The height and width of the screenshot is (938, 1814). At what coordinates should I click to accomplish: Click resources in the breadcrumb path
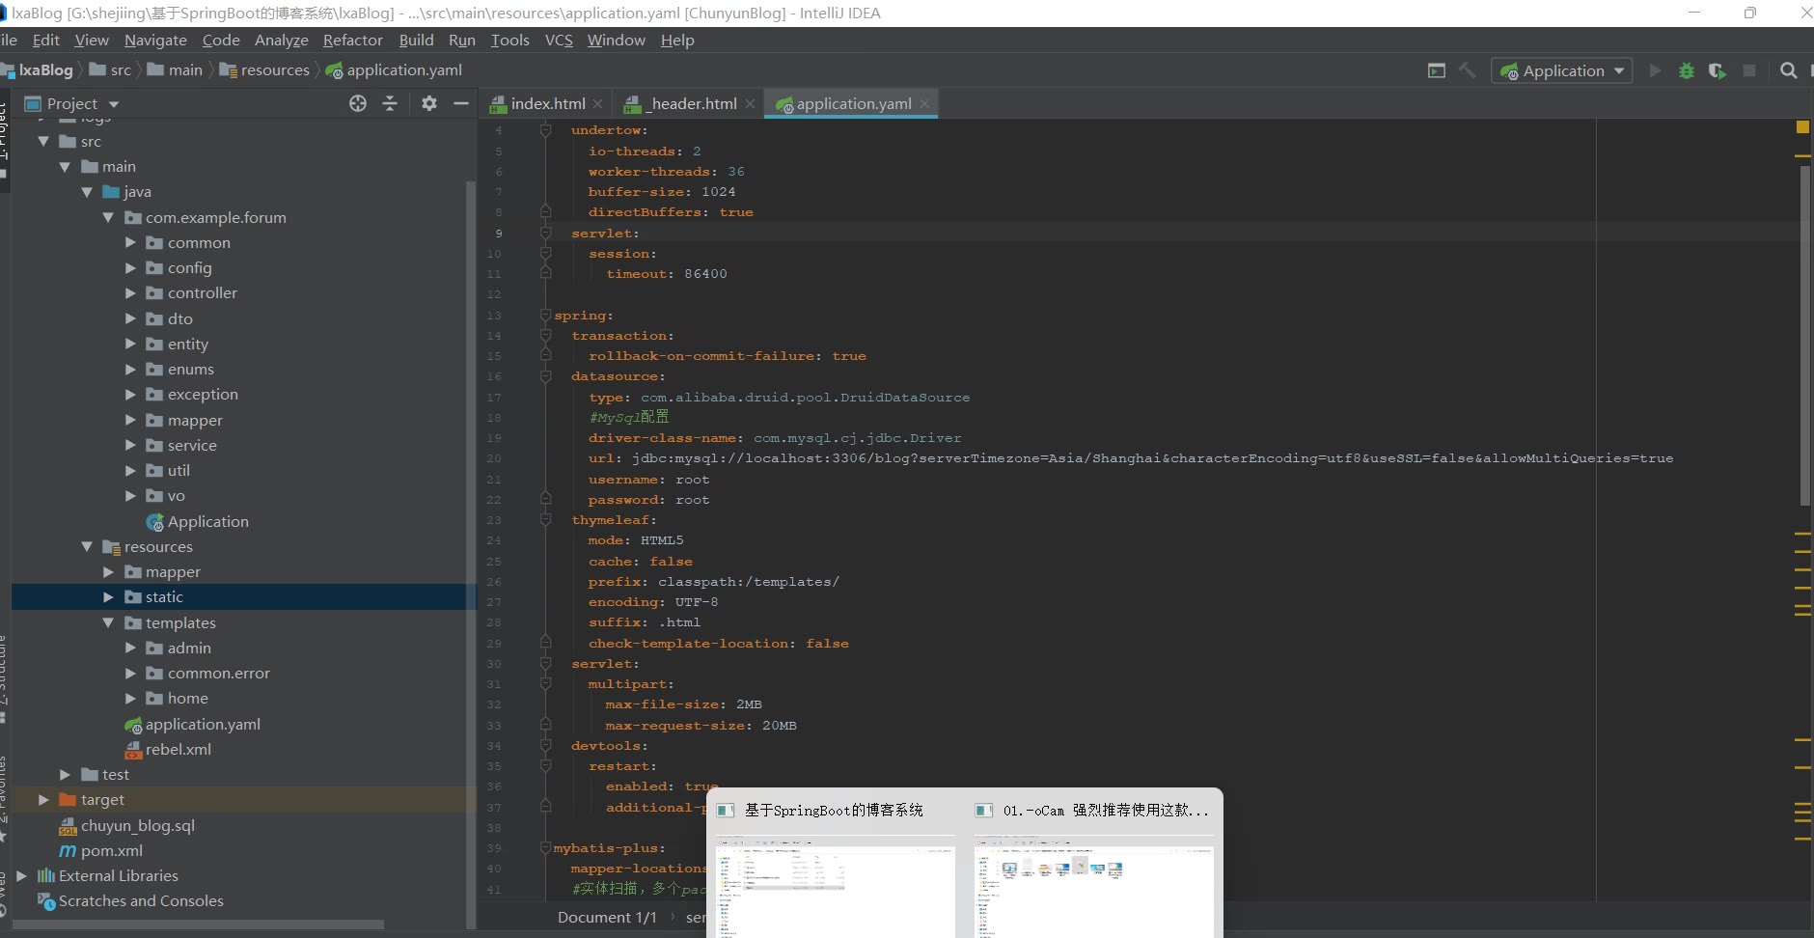[x=274, y=69]
